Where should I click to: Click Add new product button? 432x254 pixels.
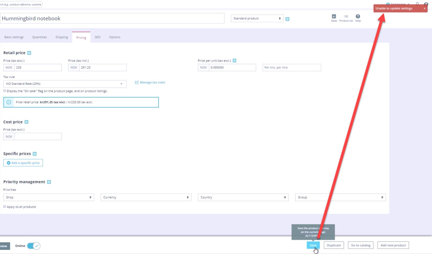click(393, 245)
